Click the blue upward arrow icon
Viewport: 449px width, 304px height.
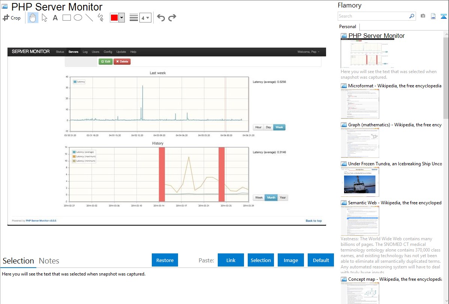tap(443, 16)
